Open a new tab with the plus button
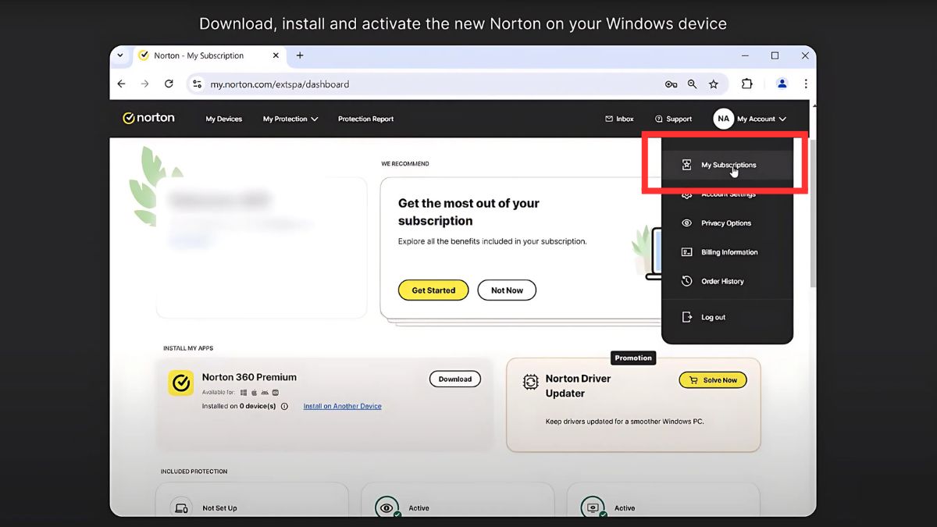 click(x=300, y=55)
